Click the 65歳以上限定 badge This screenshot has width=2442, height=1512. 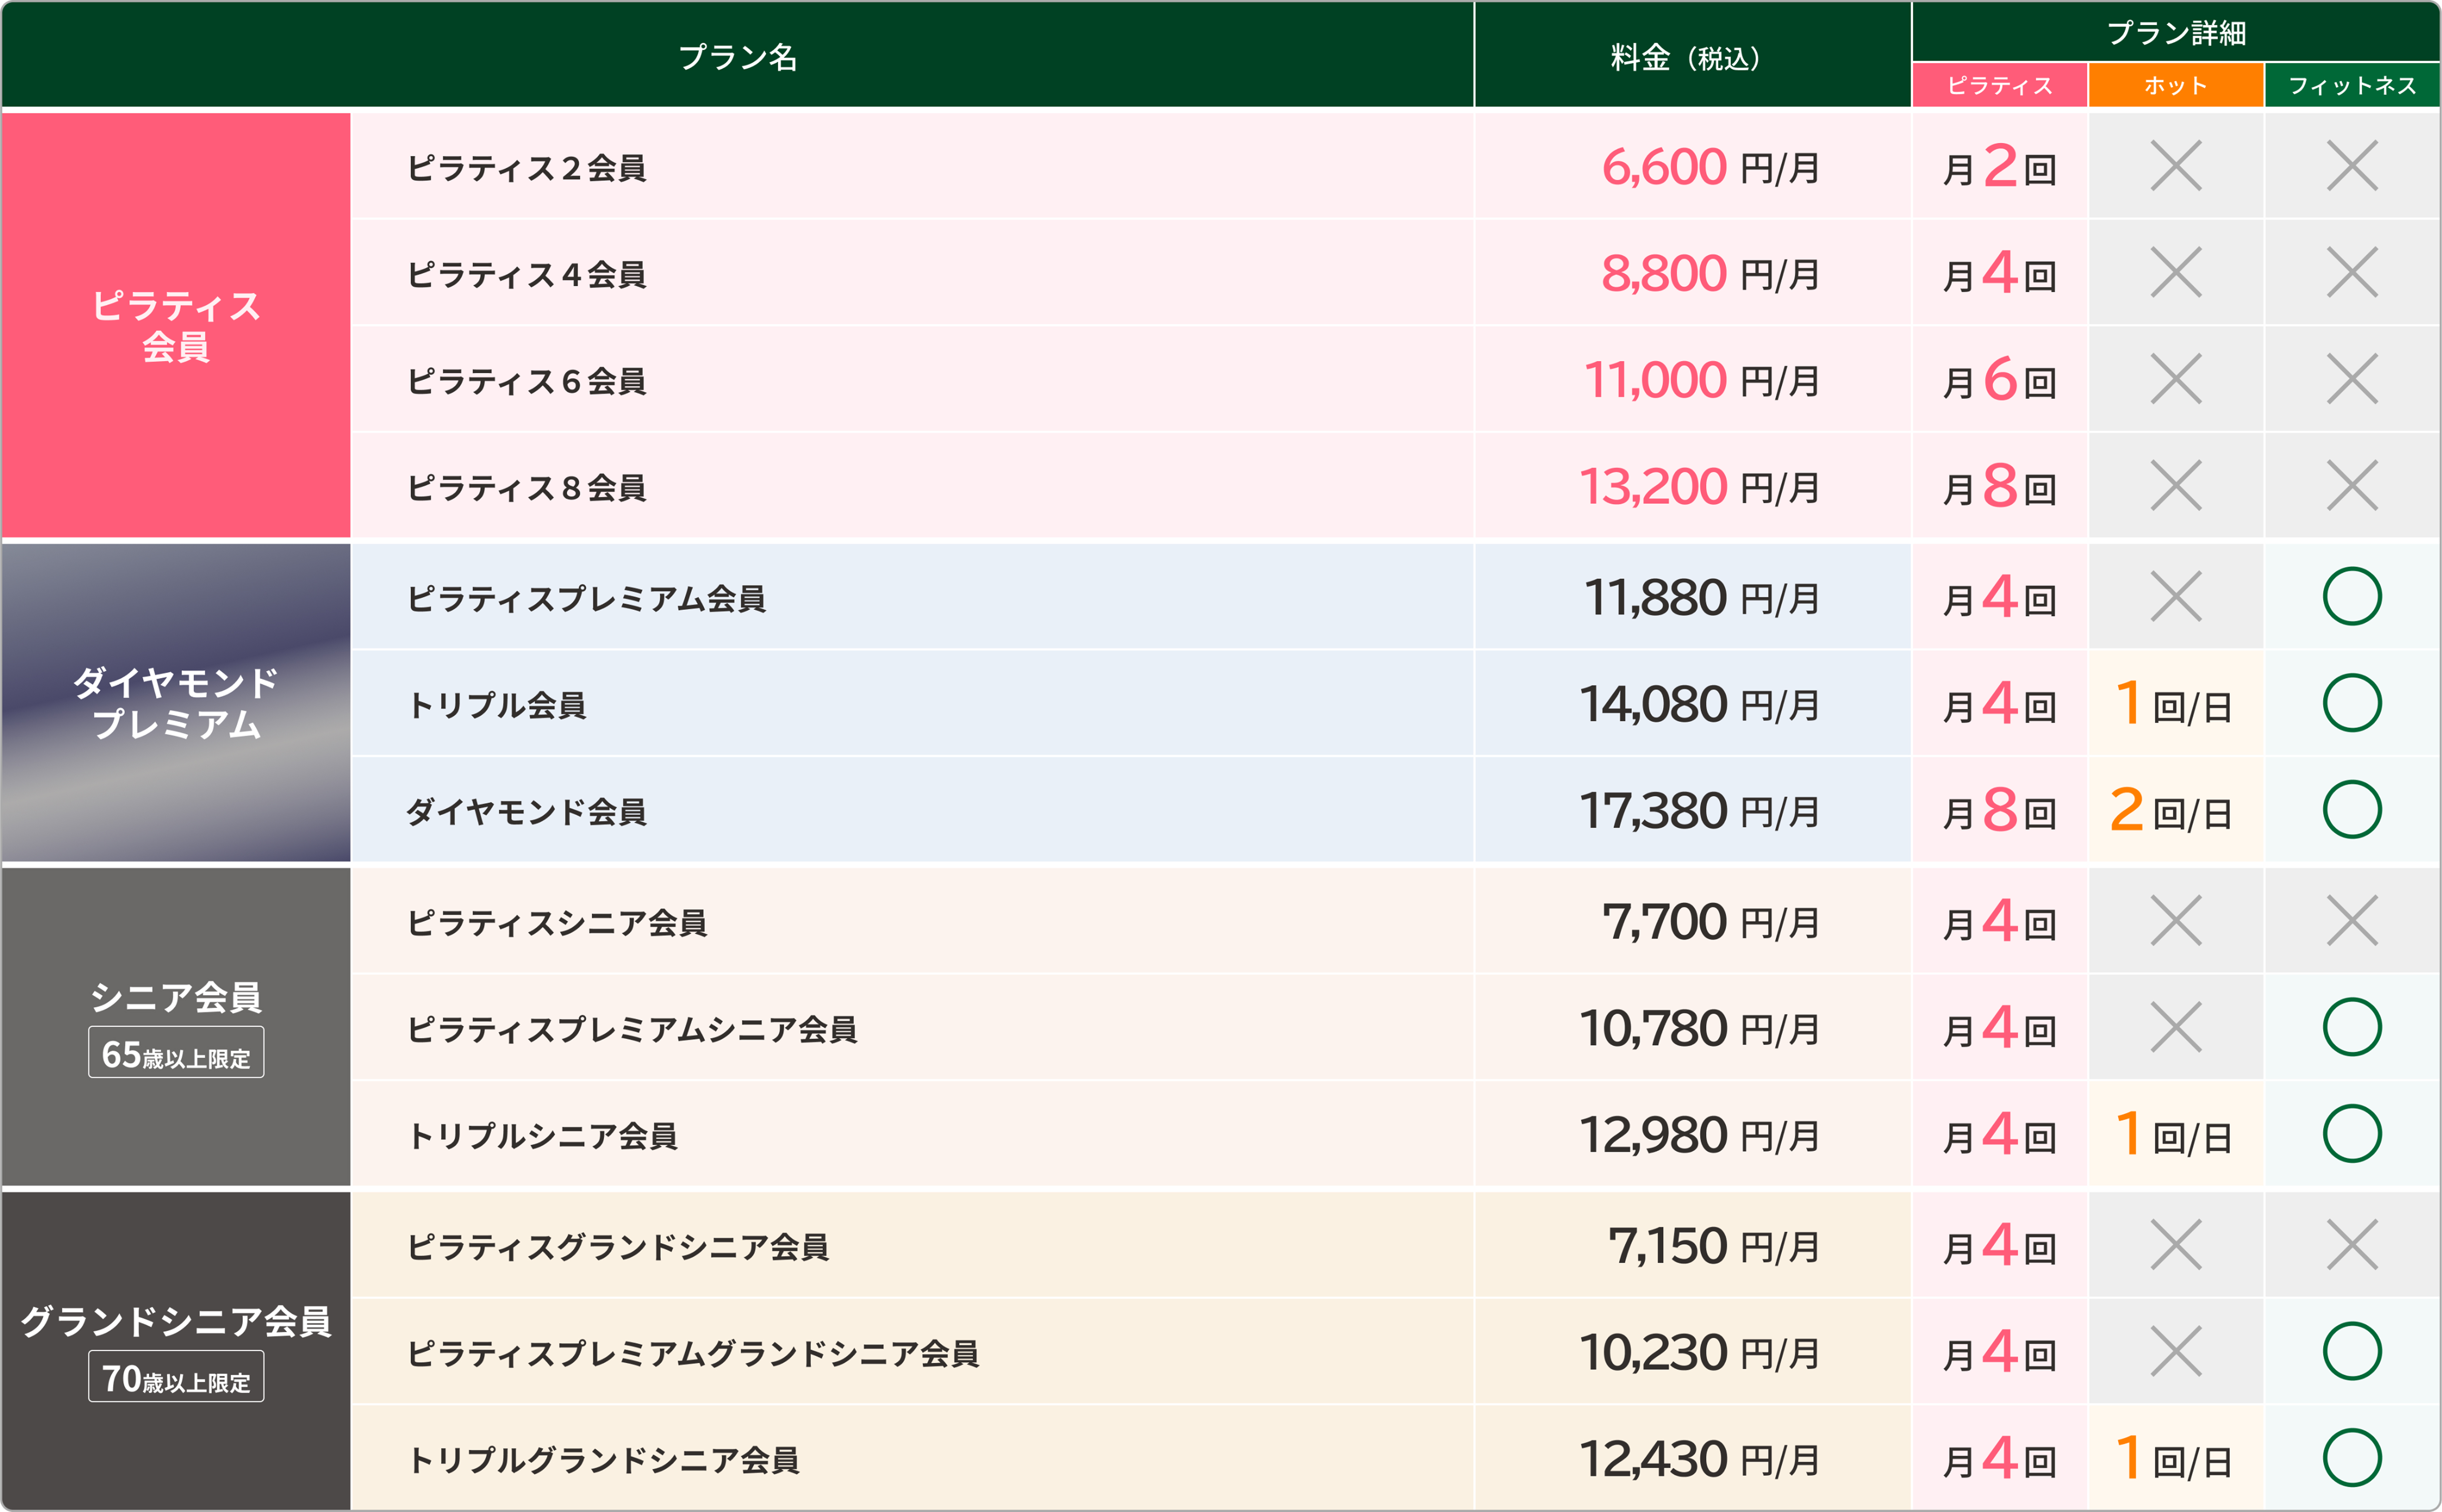pos(176,1053)
